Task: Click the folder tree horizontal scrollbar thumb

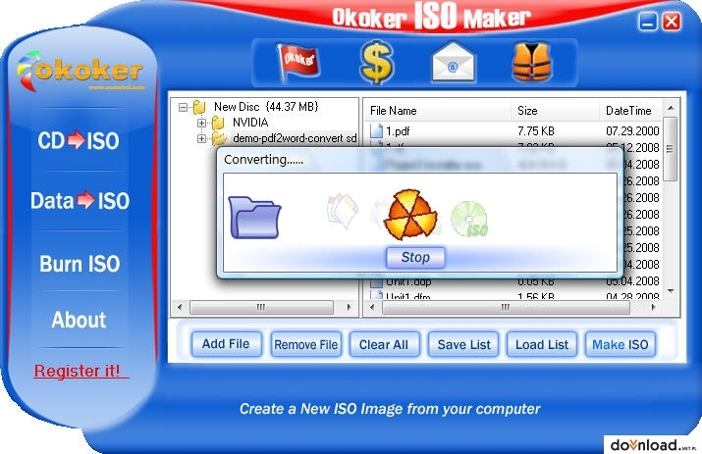Action: [x=261, y=307]
